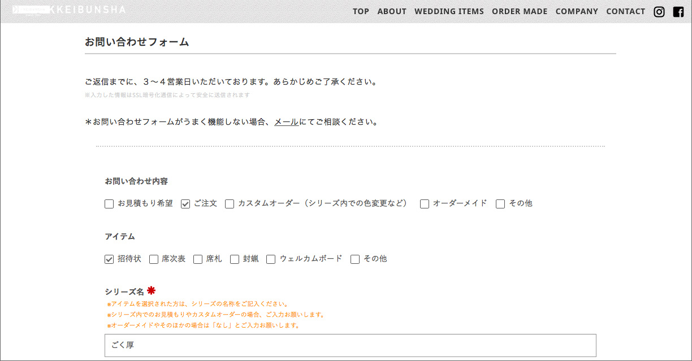Select その他 under お問い合わせ内容
Image resolution: width=692 pixels, height=361 pixels.
[500, 204]
